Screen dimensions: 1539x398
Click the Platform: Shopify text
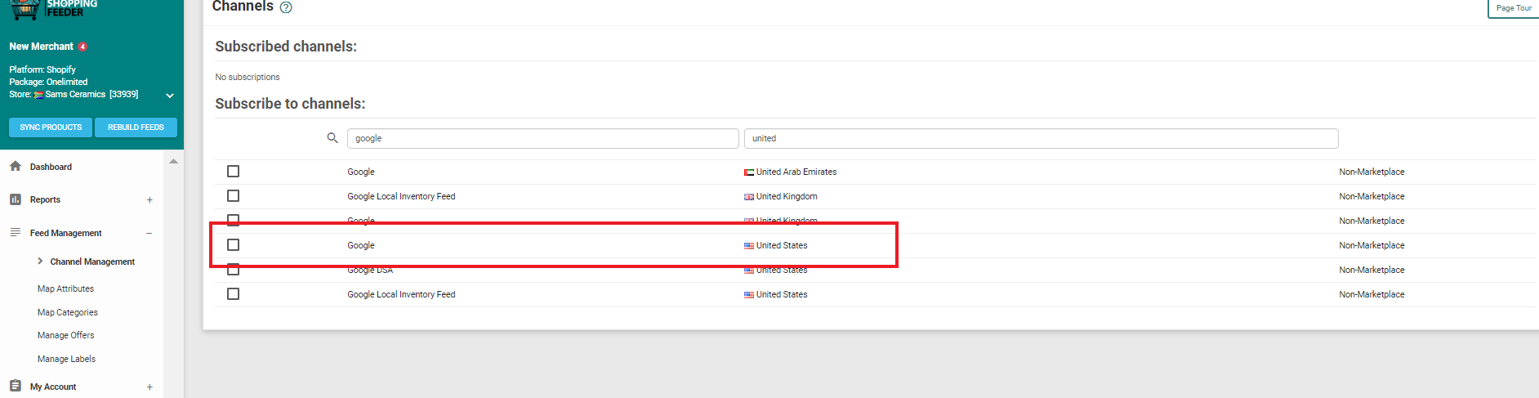tap(42, 69)
